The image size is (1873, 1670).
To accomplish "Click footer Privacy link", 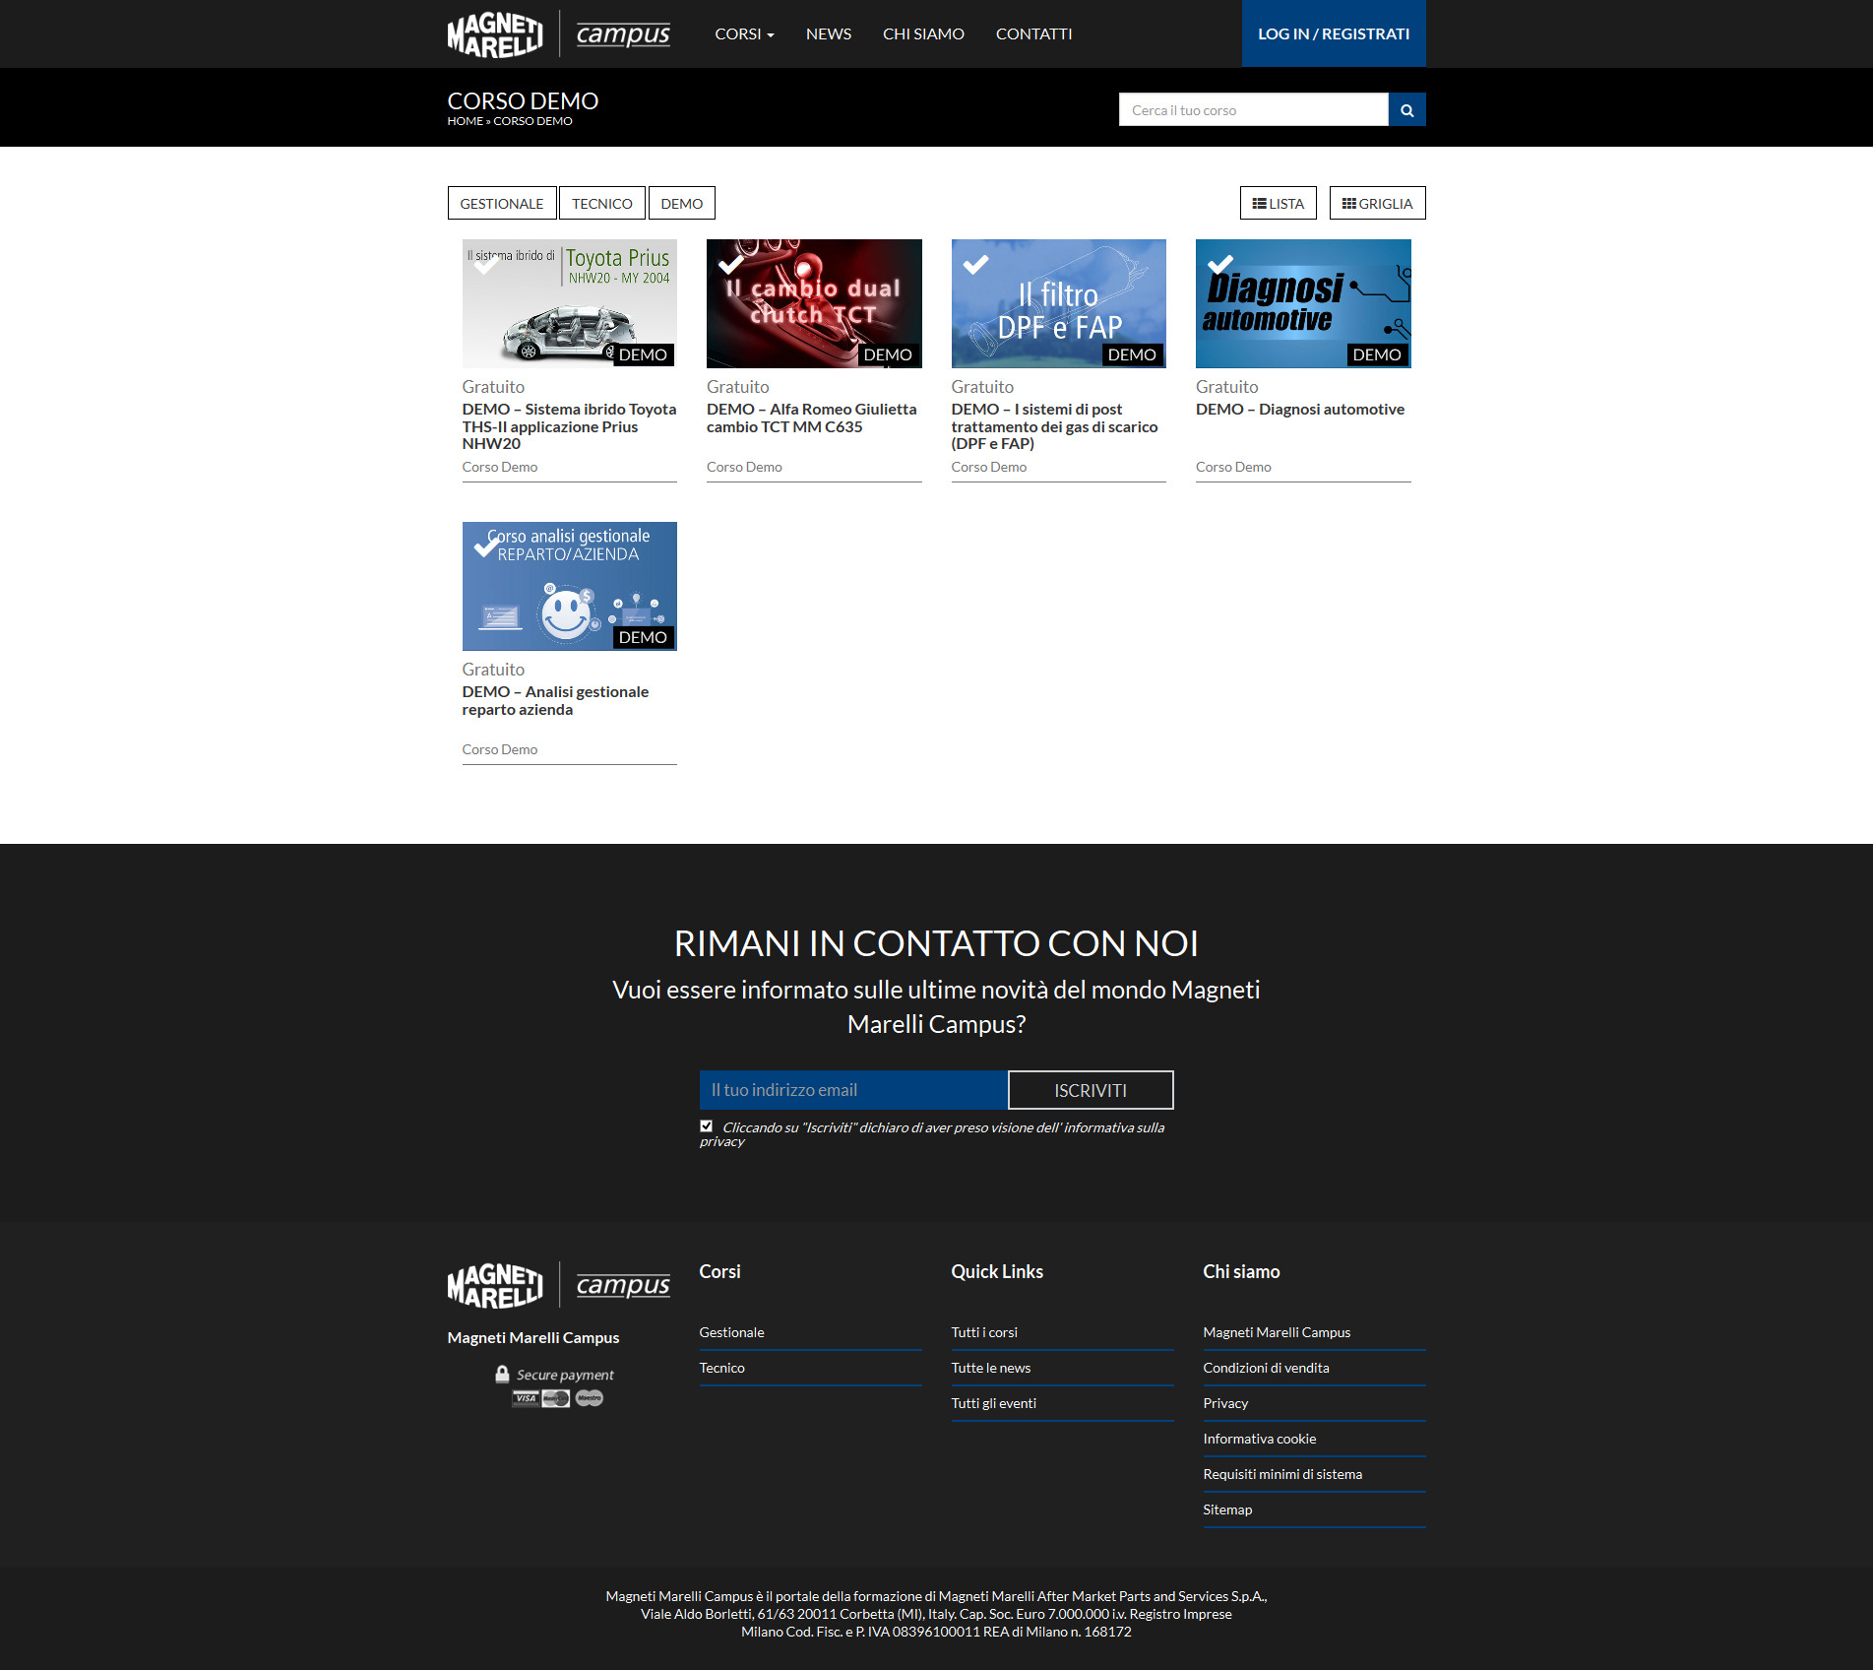I will (1225, 1403).
